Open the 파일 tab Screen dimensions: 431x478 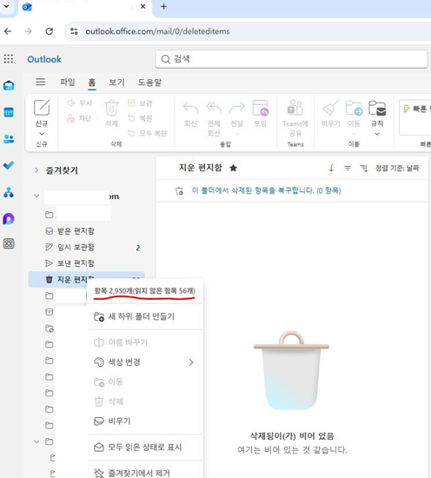pyautogui.click(x=68, y=83)
